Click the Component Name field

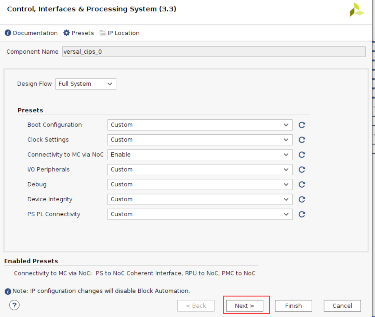214,52
